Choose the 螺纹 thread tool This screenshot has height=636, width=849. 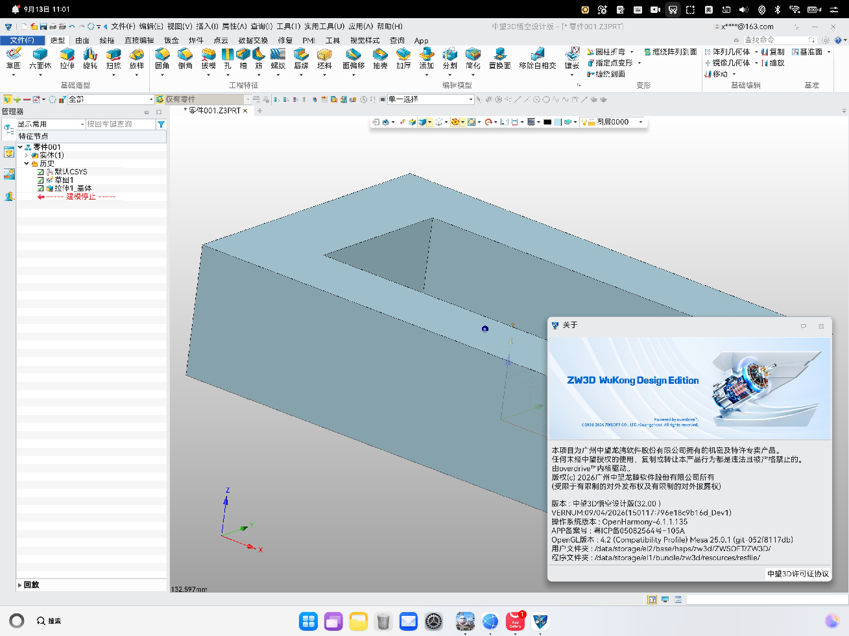pos(278,58)
